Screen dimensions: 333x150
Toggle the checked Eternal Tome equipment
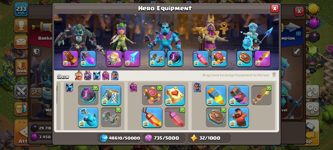tap(152, 95)
